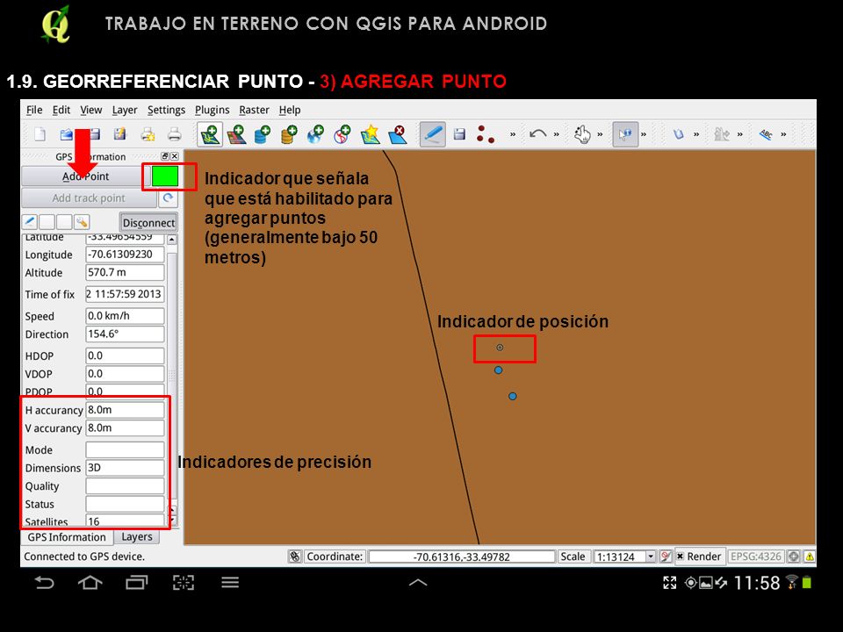Expand overflow chevron beside the hand tool

click(600, 134)
